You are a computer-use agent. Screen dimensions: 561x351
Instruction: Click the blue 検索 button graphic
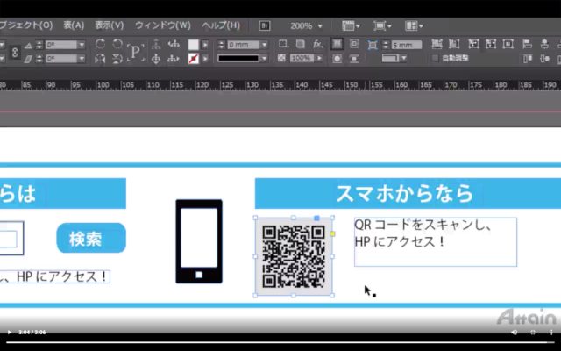coord(91,238)
